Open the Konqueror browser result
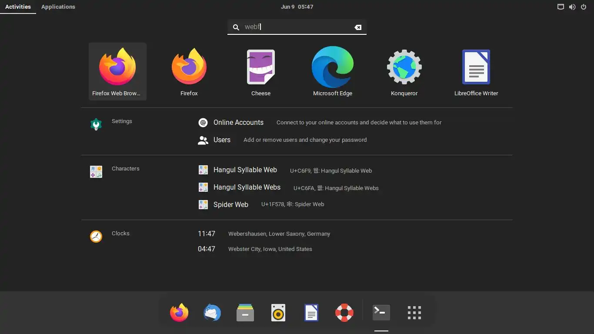This screenshot has width=594, height=334. (404, 71)
